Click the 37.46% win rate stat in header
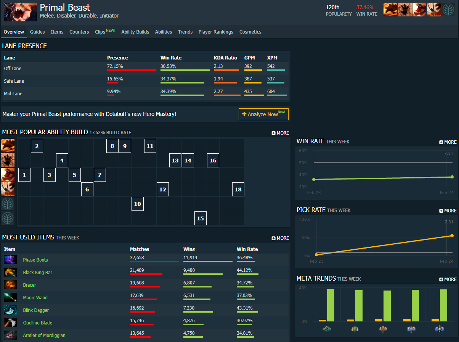 [366, 7]
